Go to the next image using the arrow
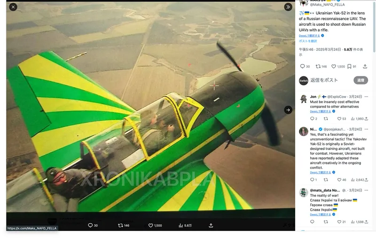This screenshot has height=238, width=376. (288, 110)
